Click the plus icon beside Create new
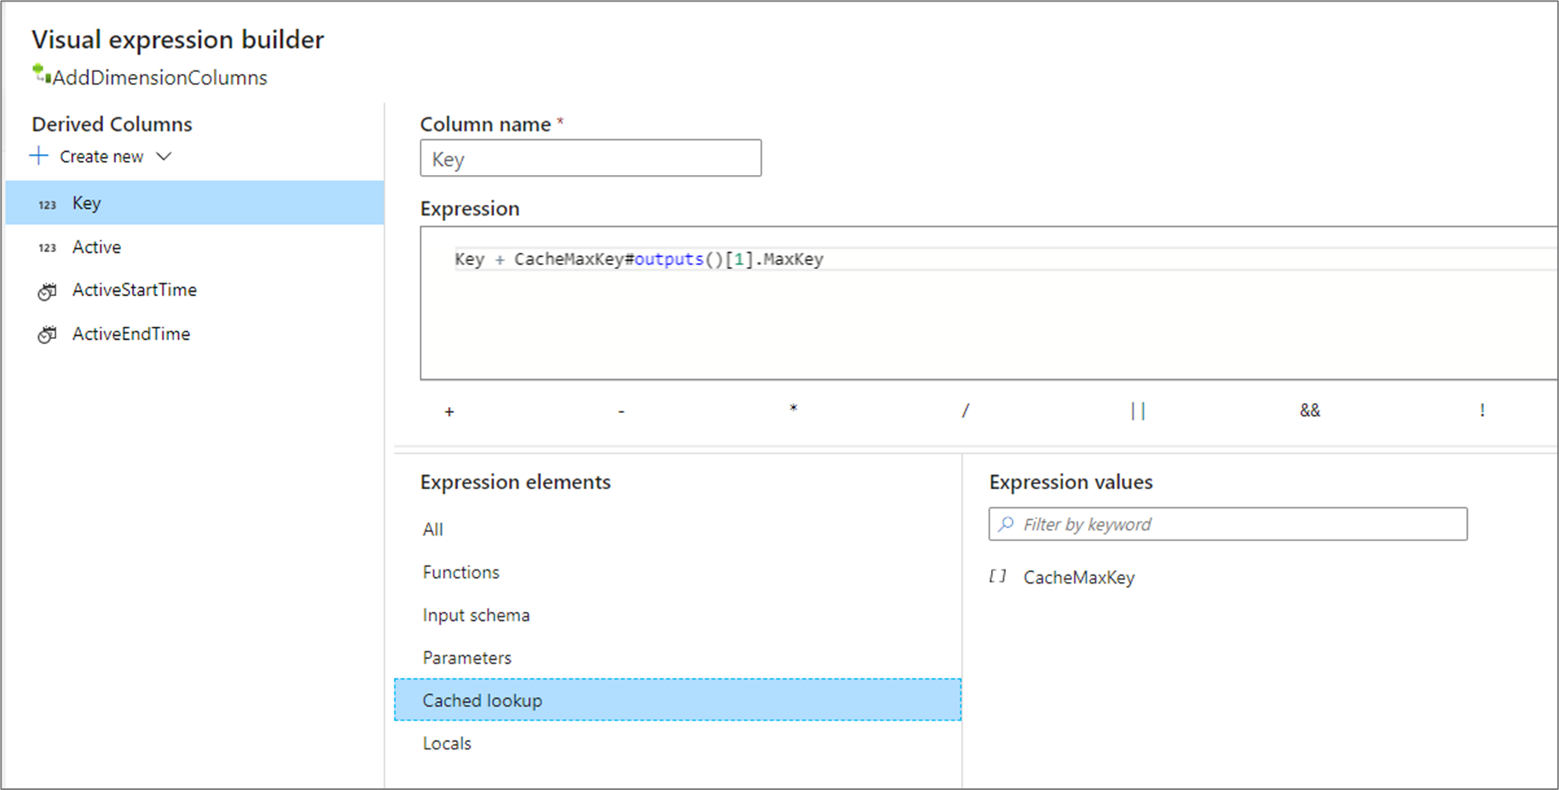The image size is (1559, 790). click(x=39, y=156)
